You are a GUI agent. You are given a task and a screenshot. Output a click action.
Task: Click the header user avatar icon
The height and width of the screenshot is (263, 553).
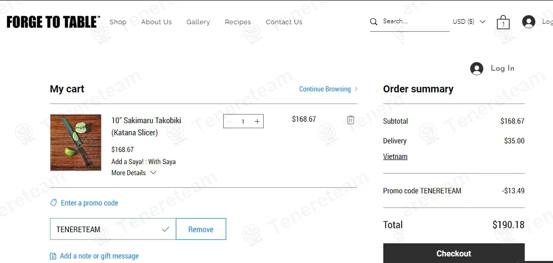(529, 22)
